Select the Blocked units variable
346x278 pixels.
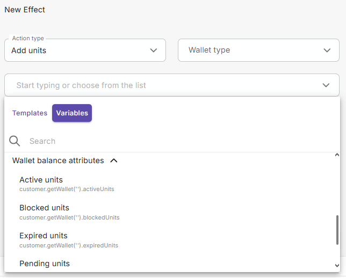[44, 208]
